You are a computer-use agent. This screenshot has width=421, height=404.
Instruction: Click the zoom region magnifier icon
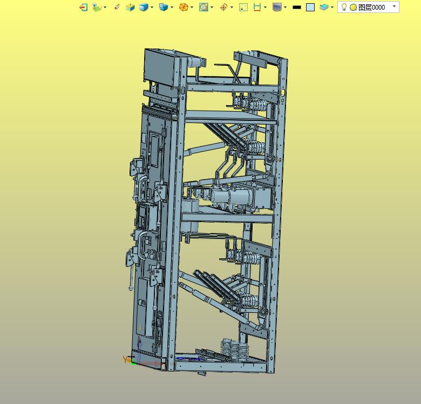(203, 7)
